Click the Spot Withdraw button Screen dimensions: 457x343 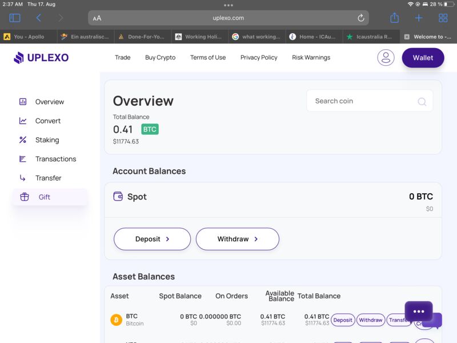[237, 239]
